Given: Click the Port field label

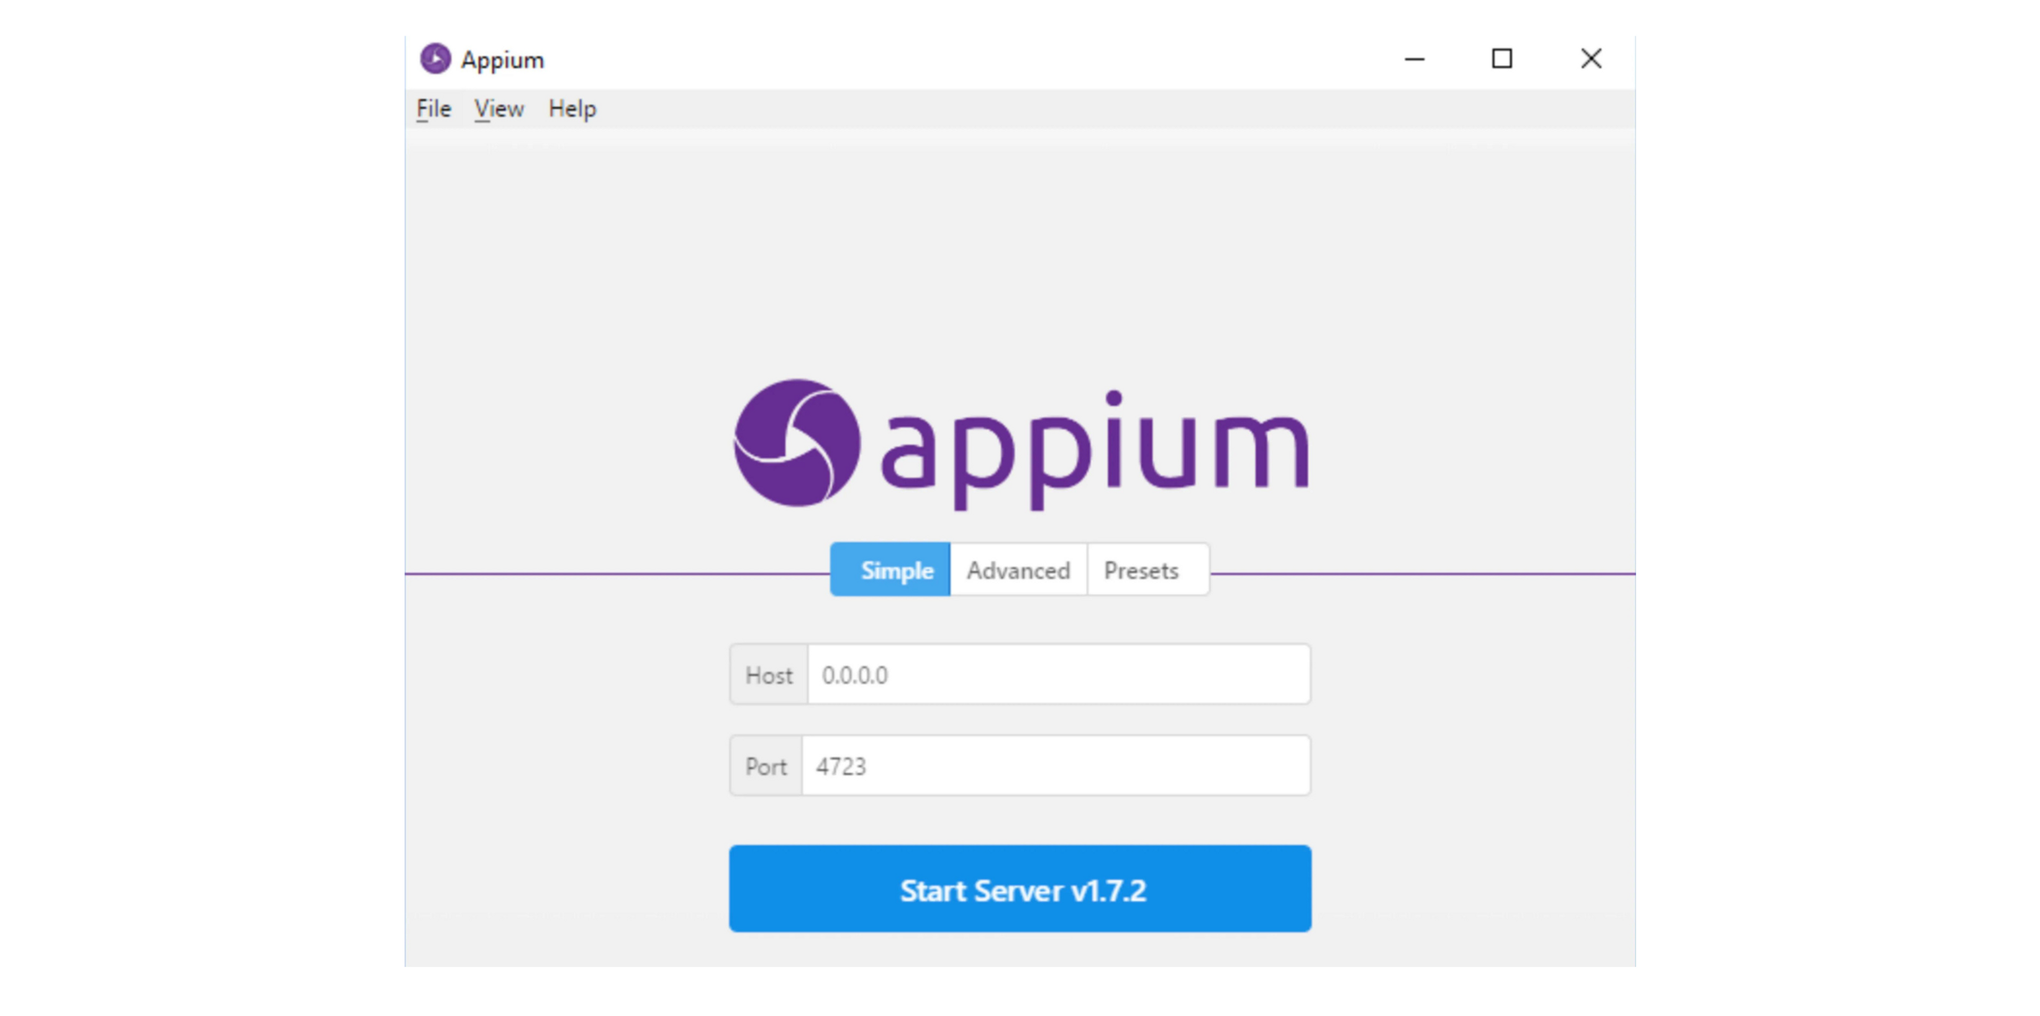Looking at the screenshot, I should [x=766, y=766].
